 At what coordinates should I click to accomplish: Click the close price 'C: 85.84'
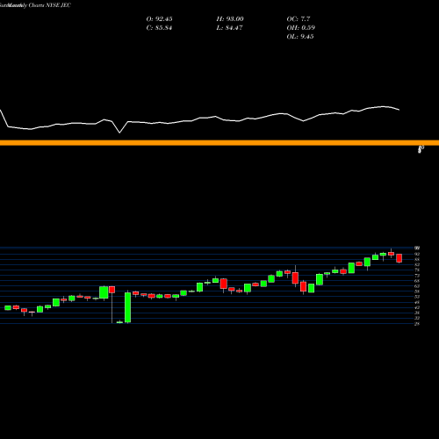(159, 28)
